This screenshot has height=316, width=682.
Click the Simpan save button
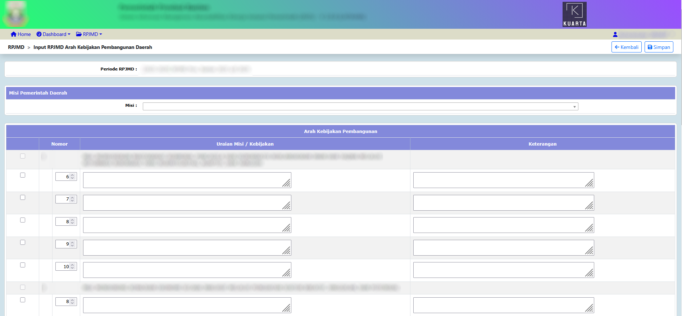[x=659, y=47]
